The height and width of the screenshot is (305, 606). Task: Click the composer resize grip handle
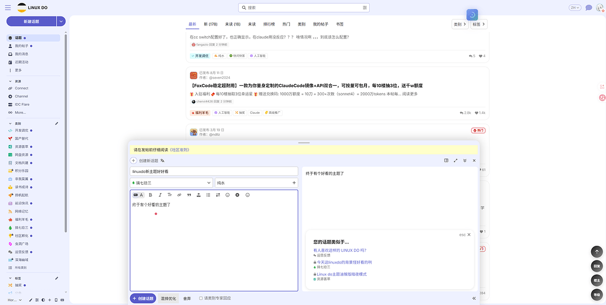(x=304, y=143)
